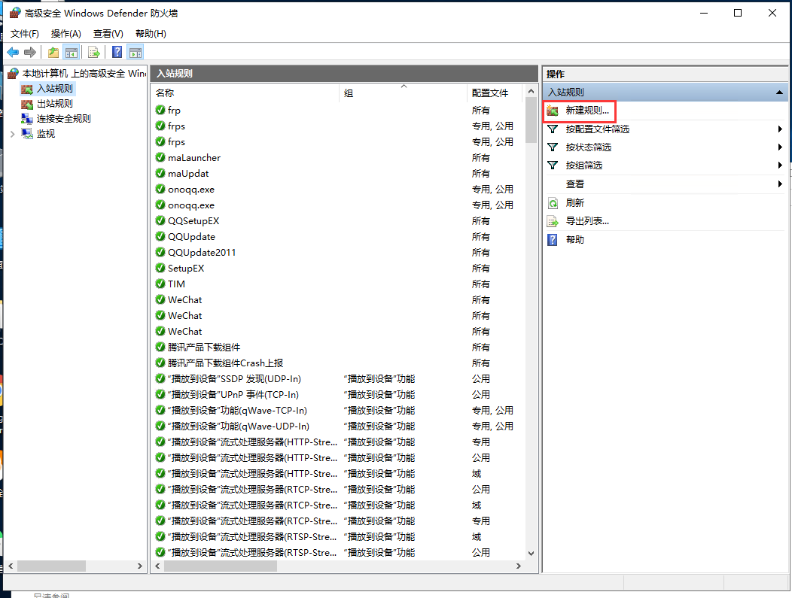Screen dimensions: 792x598
Task: Click the rule list vertical scrollbar thumb
Action: click(x=531, y=120)
